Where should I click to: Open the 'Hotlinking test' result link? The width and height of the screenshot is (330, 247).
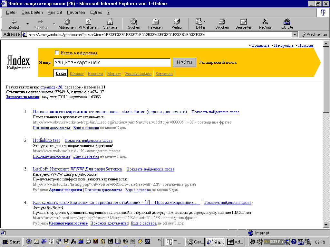click(x=46, y=140)
